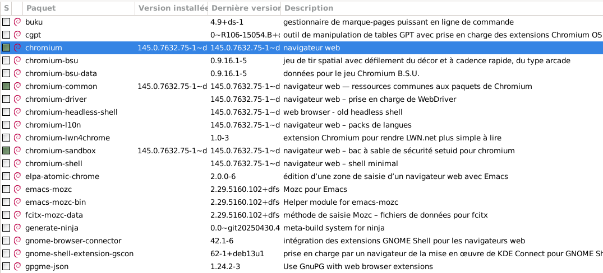This screenshot has width=603, height=273.
Task: Toggle the installed checkbox for chromium-common
Action: pyautogui.click(x=6, y=87)
